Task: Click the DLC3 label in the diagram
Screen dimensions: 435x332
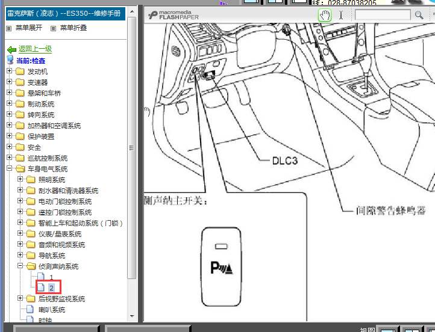Action: click(x=284, y=161)
